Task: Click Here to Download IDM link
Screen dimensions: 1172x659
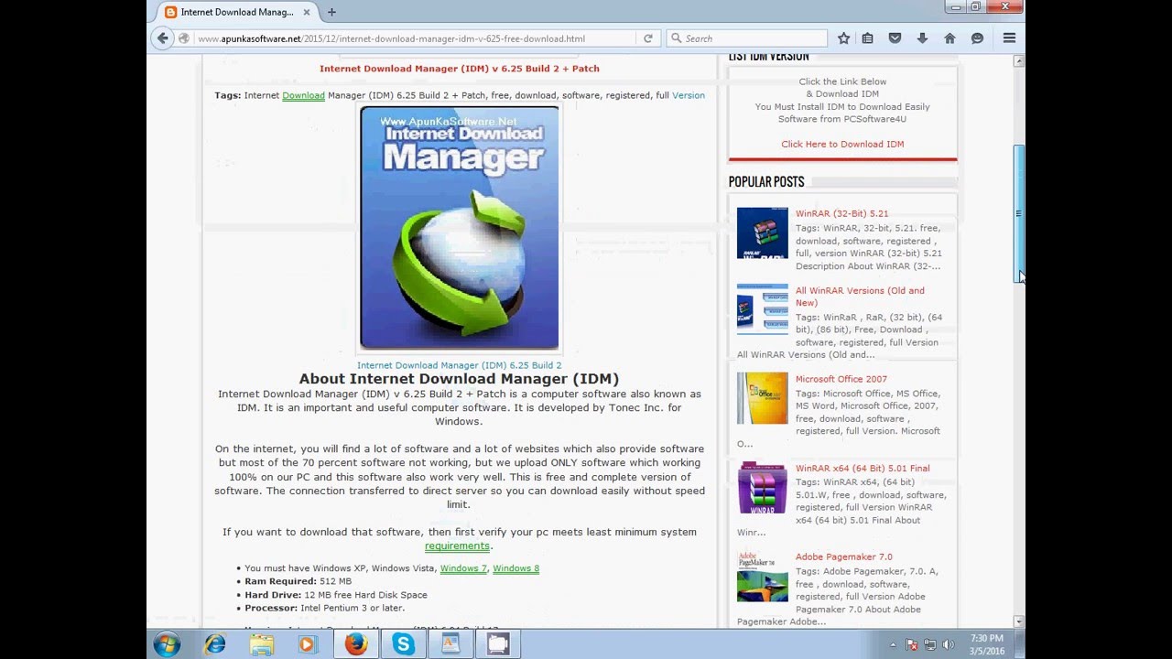Action: (842, 144)
